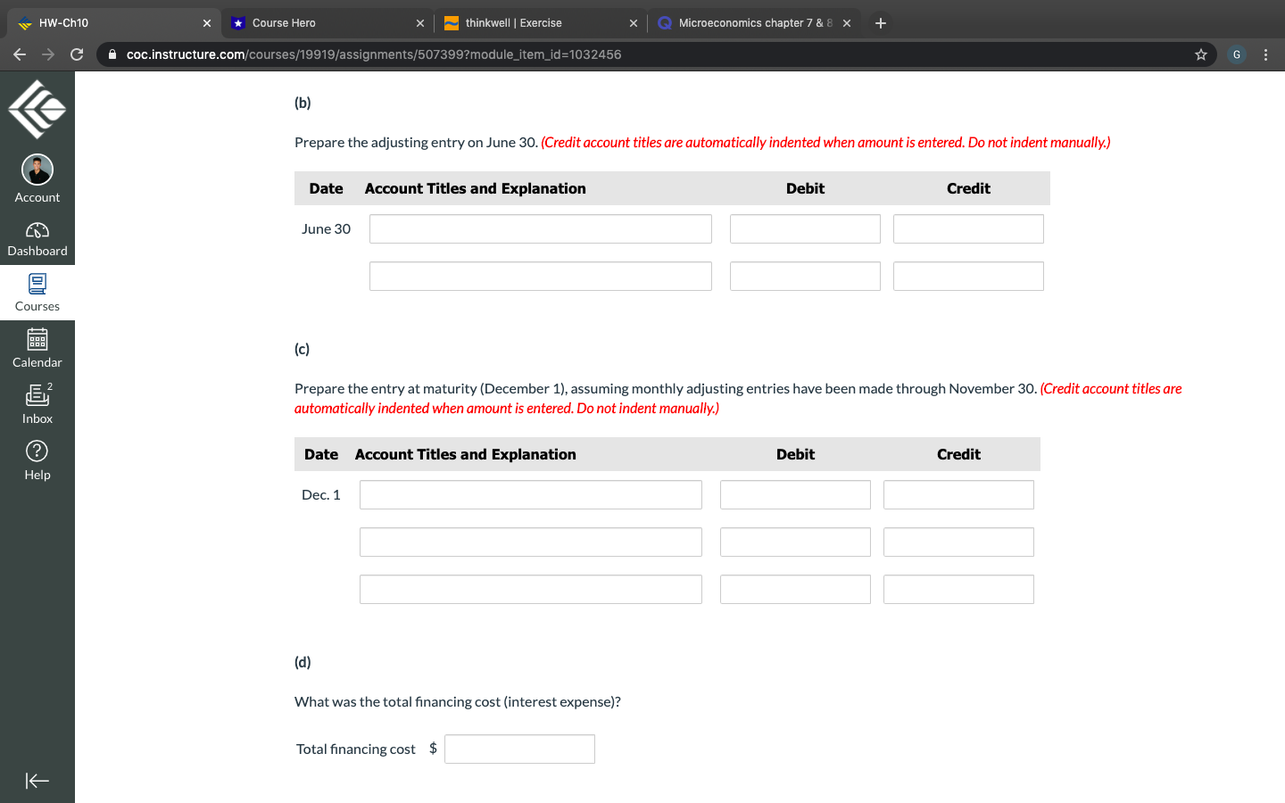Close the Microeconomics chapter tab
1285x803 pixels.
[846, 22]
